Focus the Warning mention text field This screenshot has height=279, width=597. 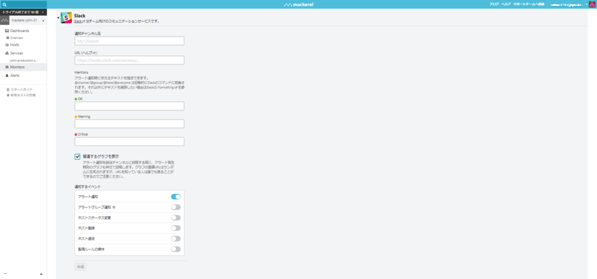point(129,123)
